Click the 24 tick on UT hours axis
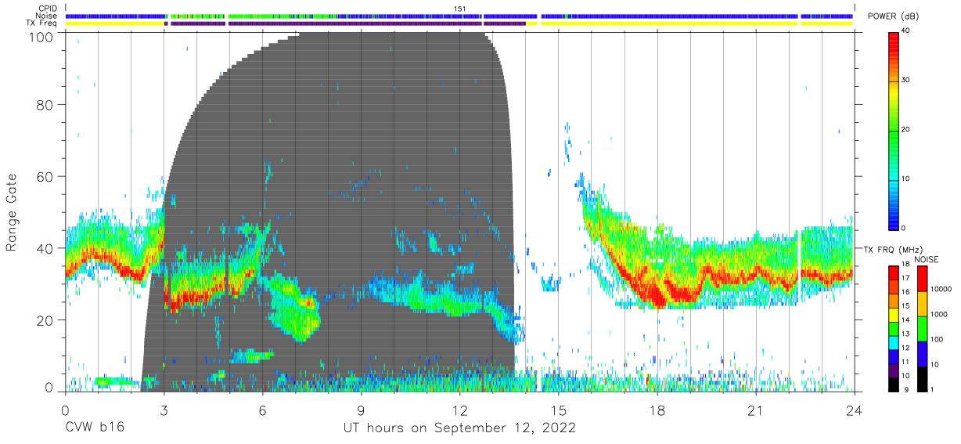This screenshot has width=961, height=444. (854, 409)
